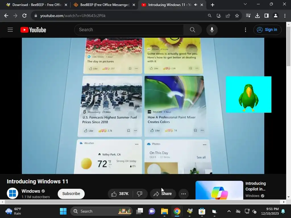Open Task View on taskbar
This screenshot has height=218, width=291.
[x=140, y=211]
